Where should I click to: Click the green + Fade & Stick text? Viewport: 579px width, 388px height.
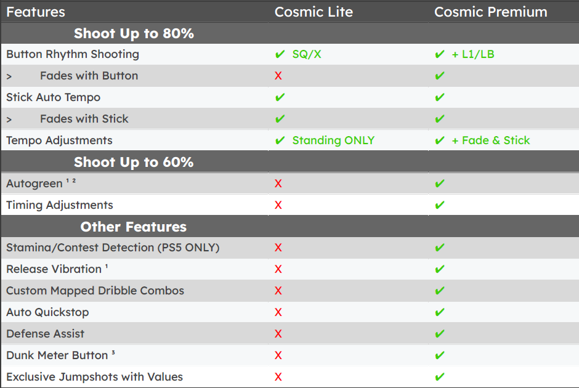coord(491,140)
